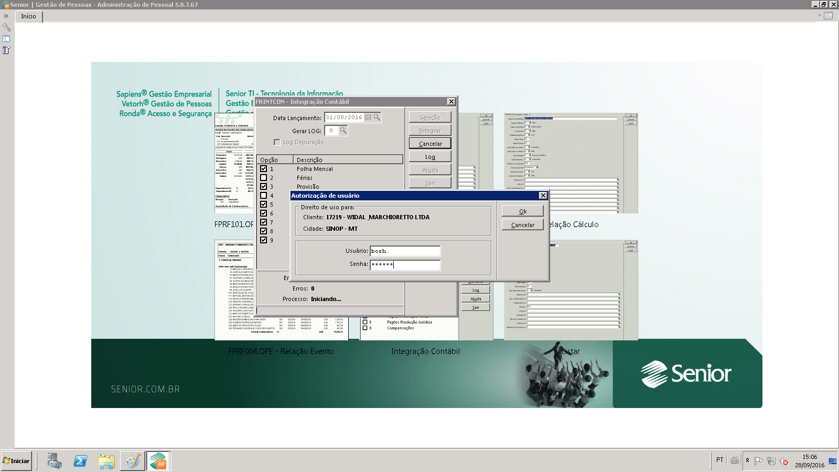Open the calendar picker for Data Lançamento
Image resolution: width=839 pixels, height=472 pixels.
pyautogui.click(x=368, y=117)
